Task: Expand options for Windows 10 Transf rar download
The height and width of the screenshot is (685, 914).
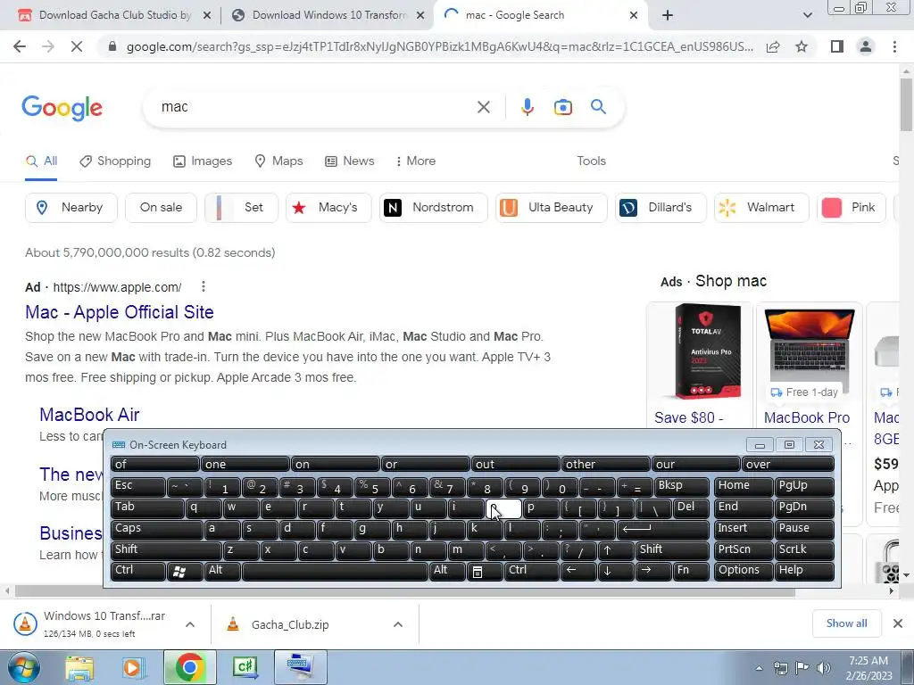Action: pos(189,624)
